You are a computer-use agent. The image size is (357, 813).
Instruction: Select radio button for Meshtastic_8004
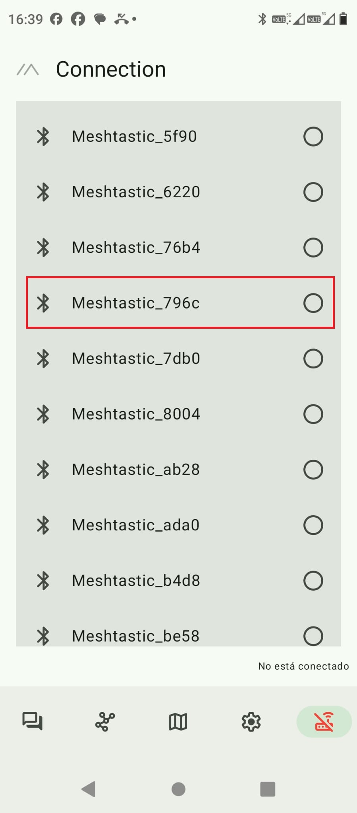pos(313,414)
